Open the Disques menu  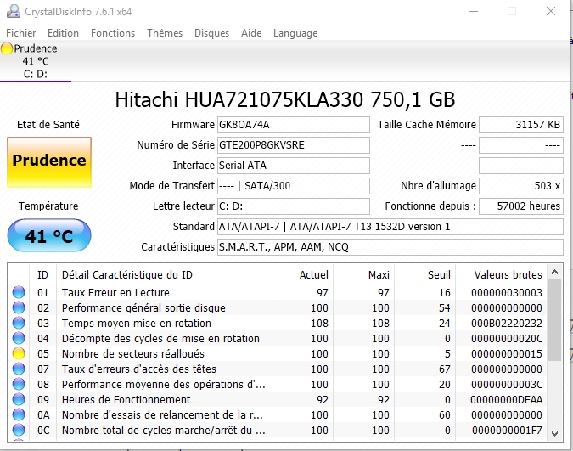(x=212, y=33)
